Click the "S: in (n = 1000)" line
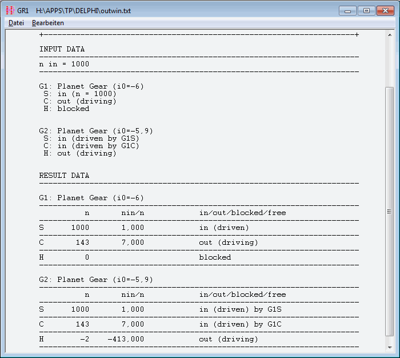This screenshot has width=400, height=358. coord(80,94)
